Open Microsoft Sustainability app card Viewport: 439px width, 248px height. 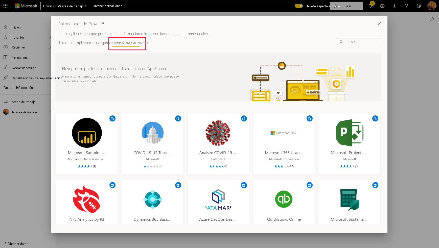[350, 202]
